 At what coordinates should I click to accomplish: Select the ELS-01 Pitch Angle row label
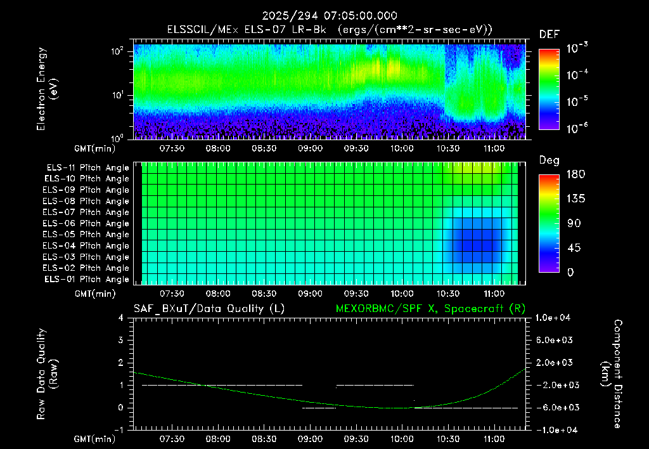pyautogui.click(x=87, y=279)
